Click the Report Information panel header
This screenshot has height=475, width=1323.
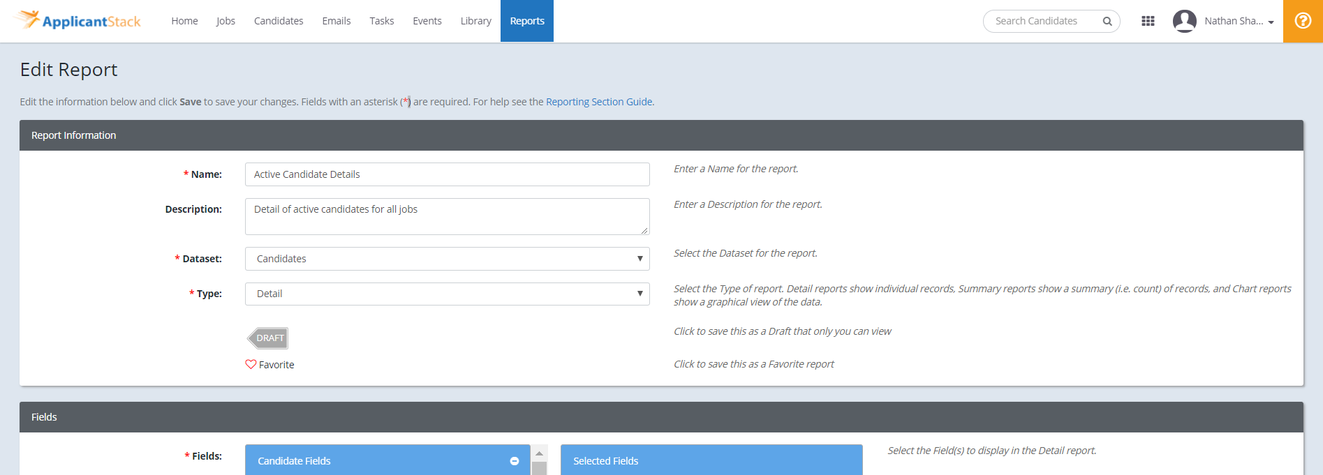661,135
